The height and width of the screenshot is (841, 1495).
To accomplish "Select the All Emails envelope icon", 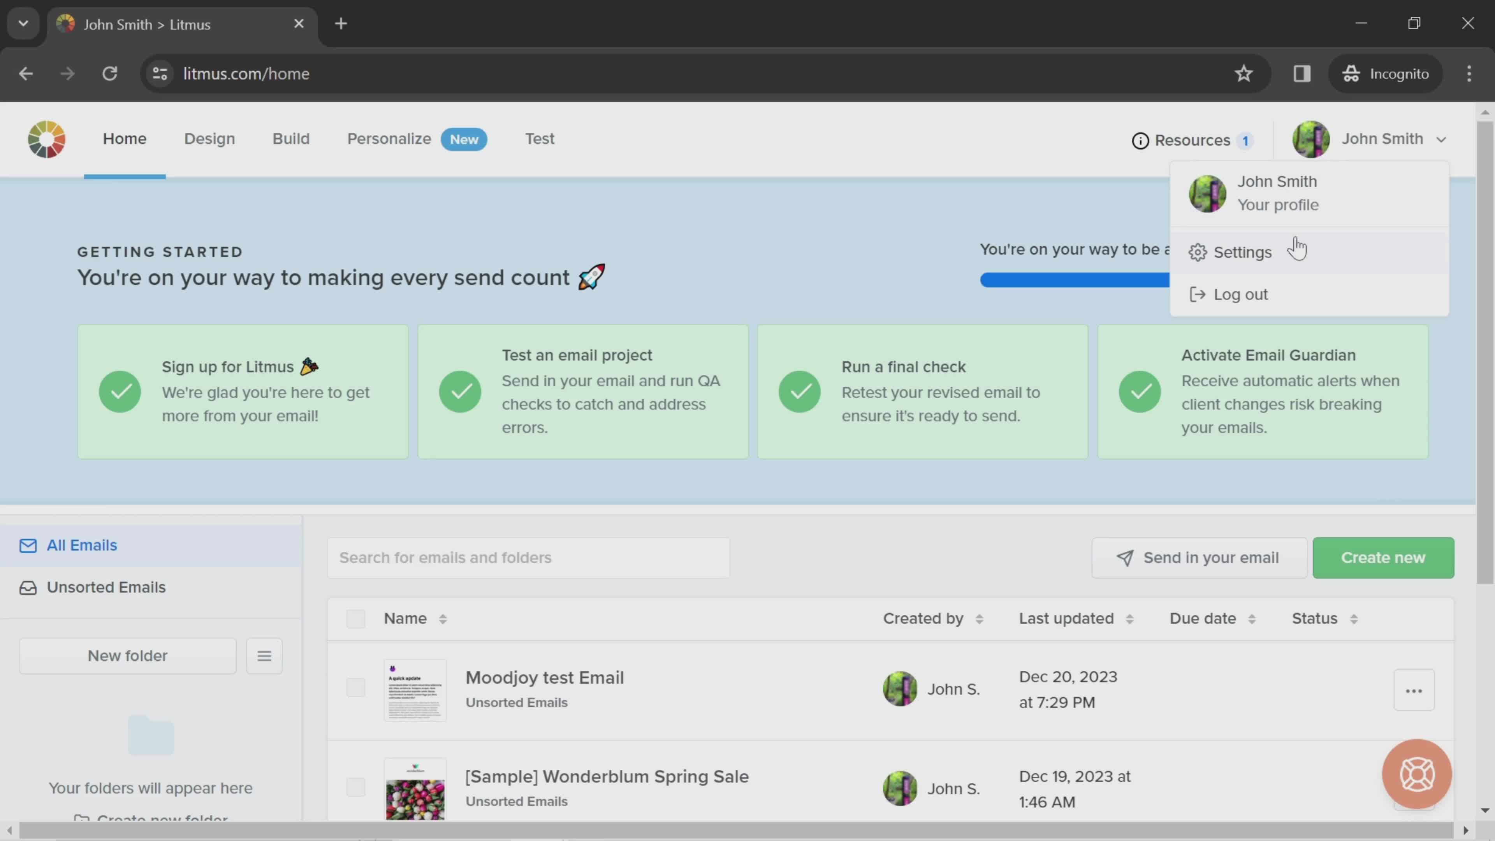I will click(x=28, y=545).
